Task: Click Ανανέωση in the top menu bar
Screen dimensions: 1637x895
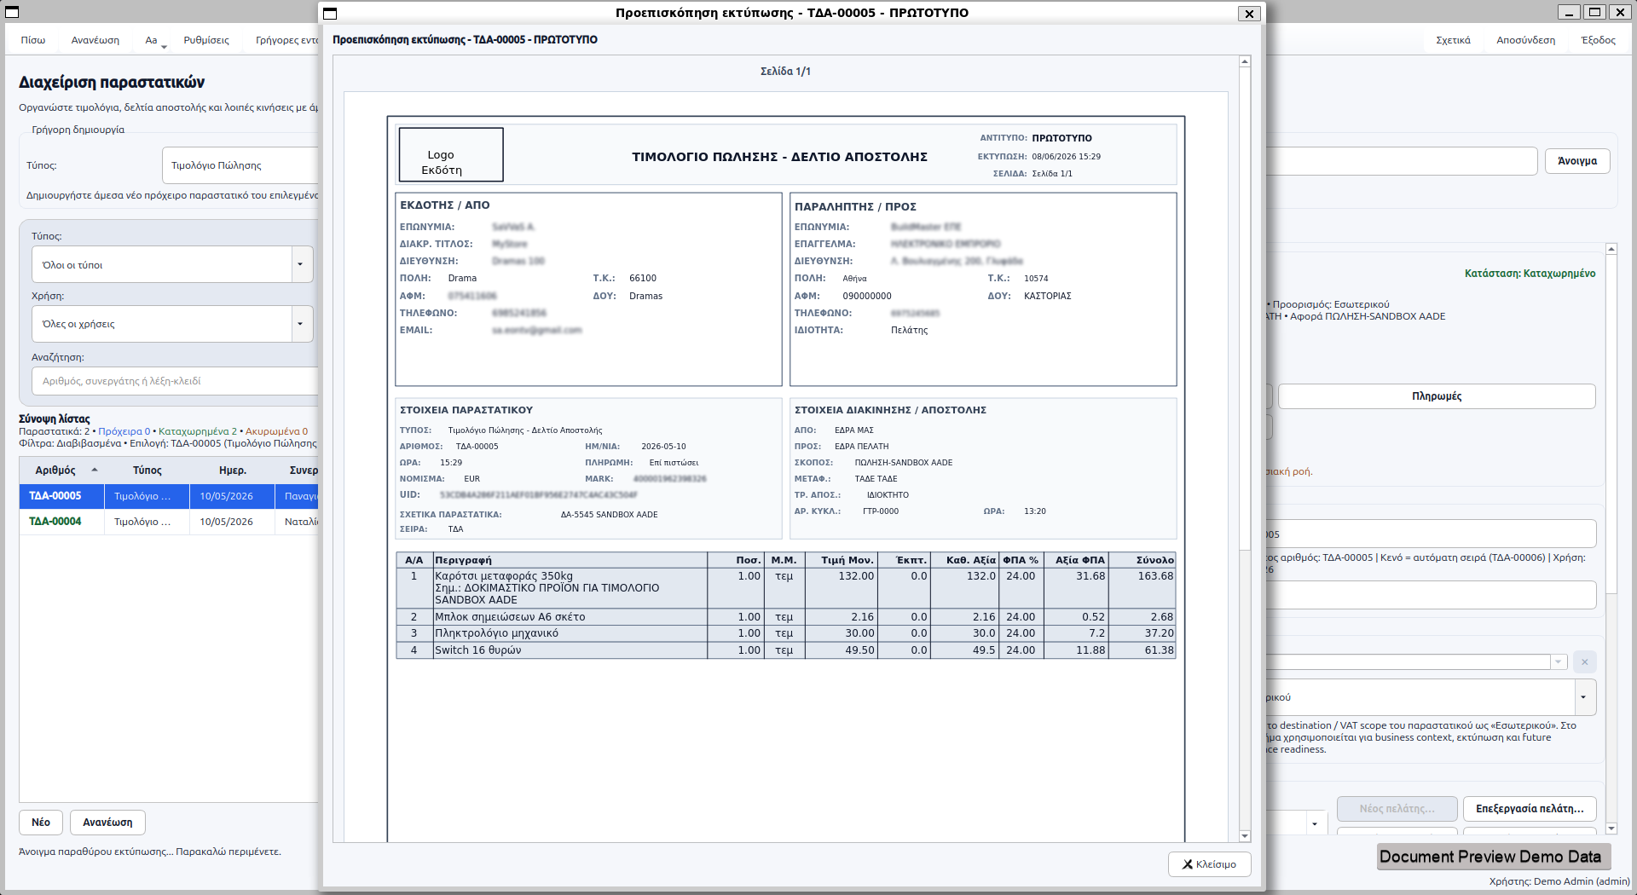Action: coord(95,40)
